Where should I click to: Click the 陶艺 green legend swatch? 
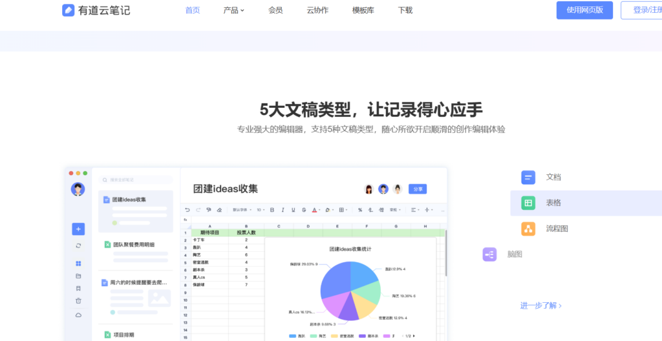[314, 336]
